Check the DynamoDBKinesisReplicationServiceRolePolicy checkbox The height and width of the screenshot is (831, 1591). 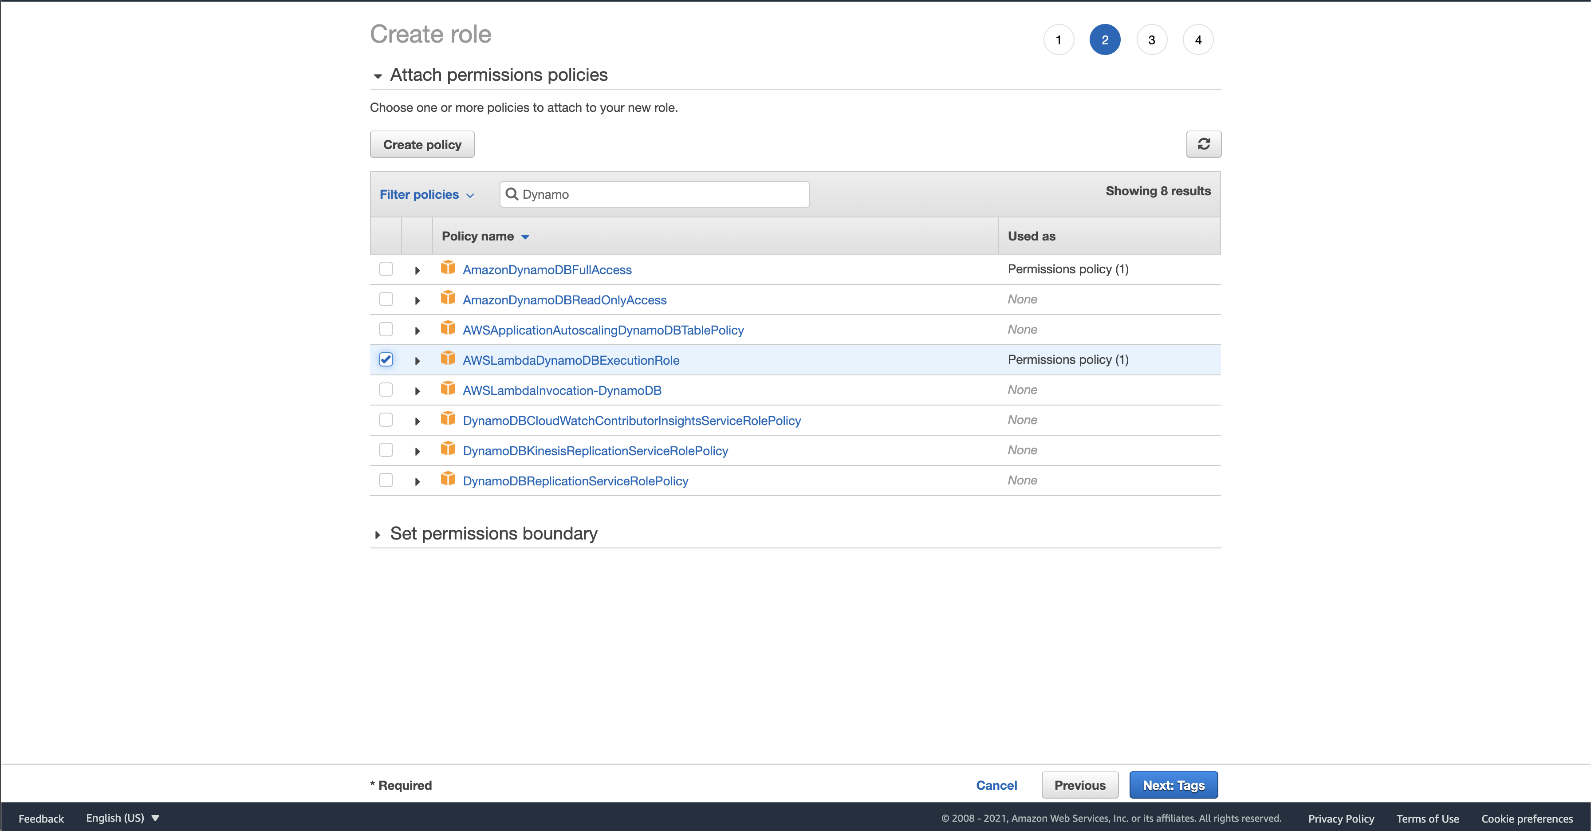click(386, 450)
